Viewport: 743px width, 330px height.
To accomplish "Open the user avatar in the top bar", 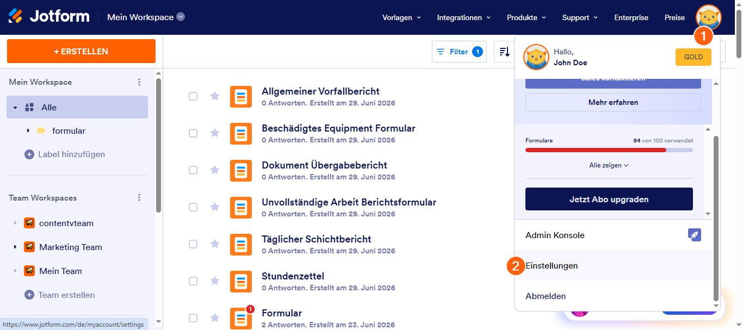I will pos(708,17).
